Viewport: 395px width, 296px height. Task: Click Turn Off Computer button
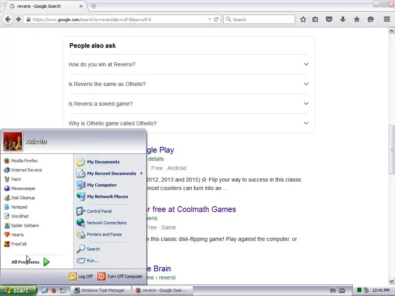[120, 276]
